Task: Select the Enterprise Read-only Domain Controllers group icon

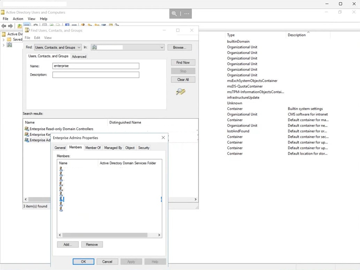Action: click(x=27, y=129)
